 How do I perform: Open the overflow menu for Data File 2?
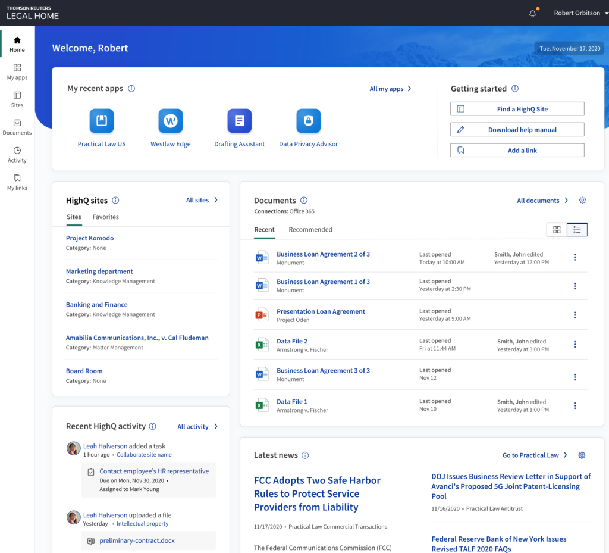575,344
